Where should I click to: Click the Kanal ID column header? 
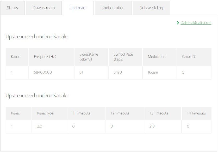point(189,57)
